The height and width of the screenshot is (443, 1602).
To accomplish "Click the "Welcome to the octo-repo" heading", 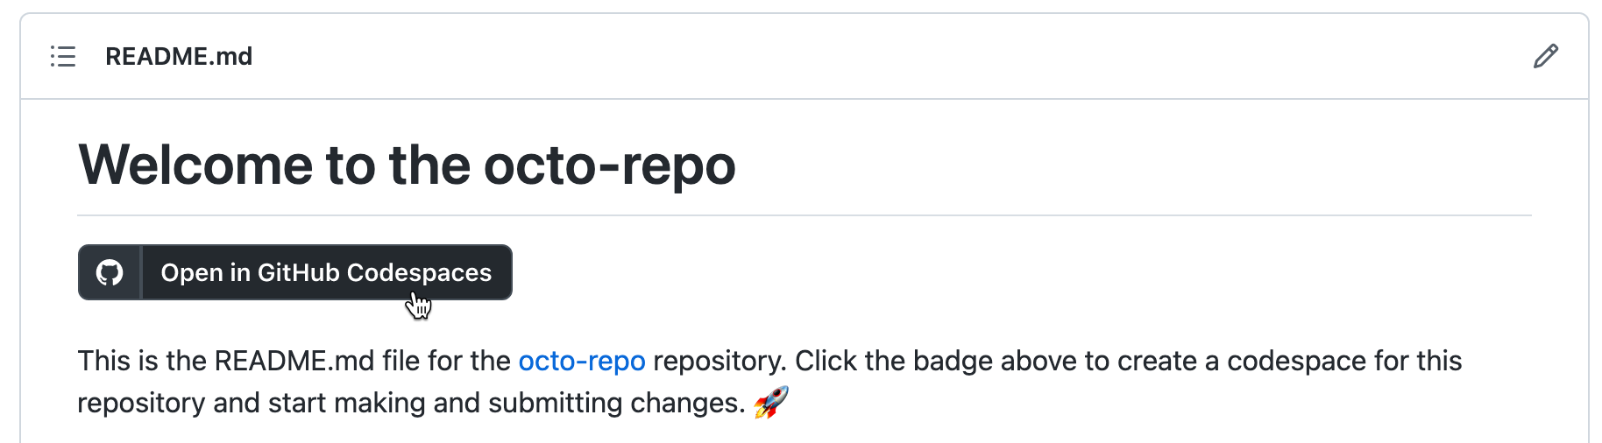I will [x=407, y=165].
